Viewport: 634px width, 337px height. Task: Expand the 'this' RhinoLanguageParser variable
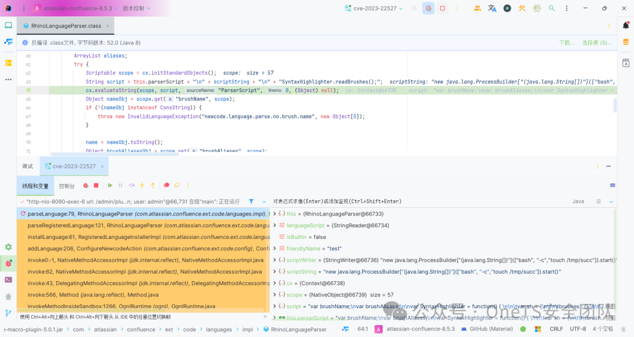click(275, 214)
